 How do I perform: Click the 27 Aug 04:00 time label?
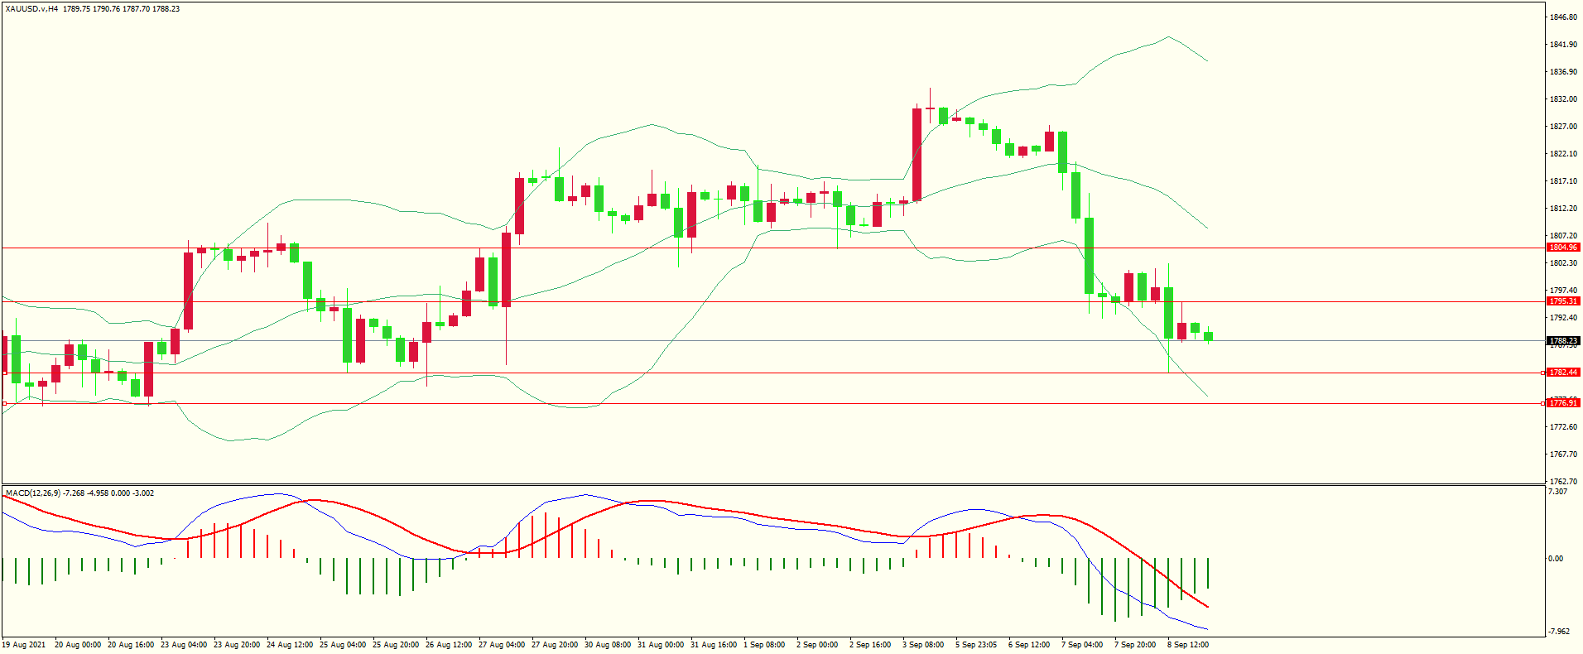[x=502, y=645]
